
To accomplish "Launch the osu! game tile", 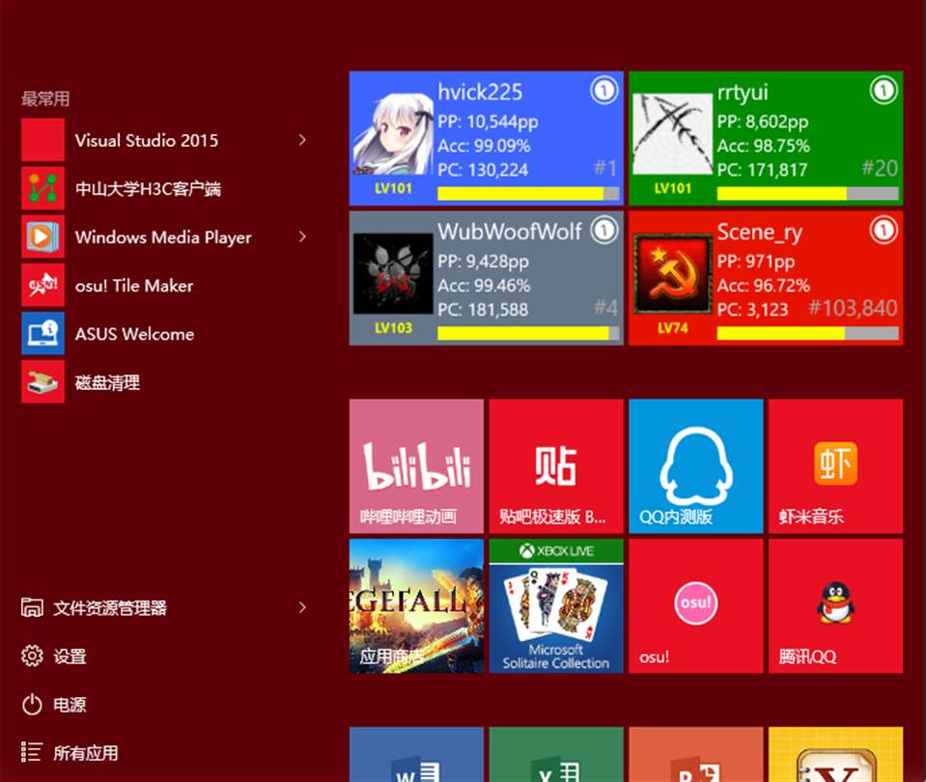I will pyautogui.click(x=696, y=606).
